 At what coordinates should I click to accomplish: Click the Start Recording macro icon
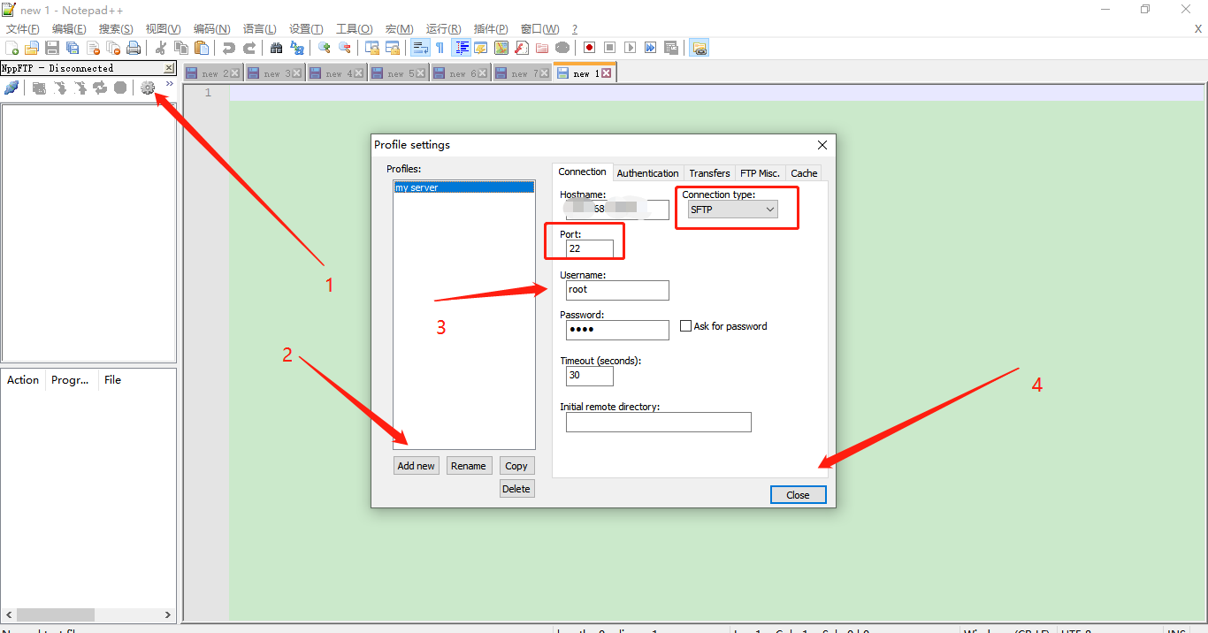tap(589, 48)
